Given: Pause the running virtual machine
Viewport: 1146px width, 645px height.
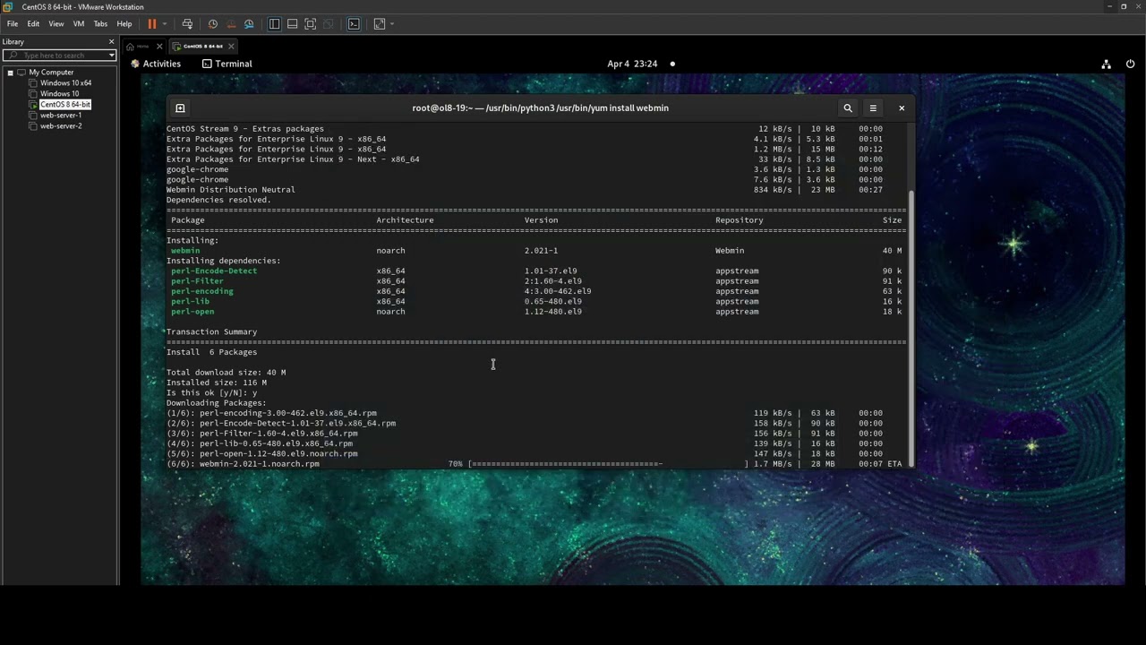Looking at the screenshot, I should [151, 24].
